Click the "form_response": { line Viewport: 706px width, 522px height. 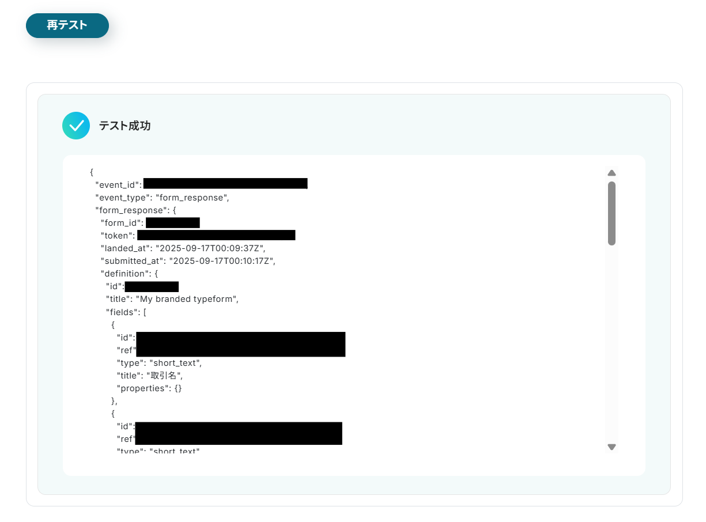coord(135,210)
